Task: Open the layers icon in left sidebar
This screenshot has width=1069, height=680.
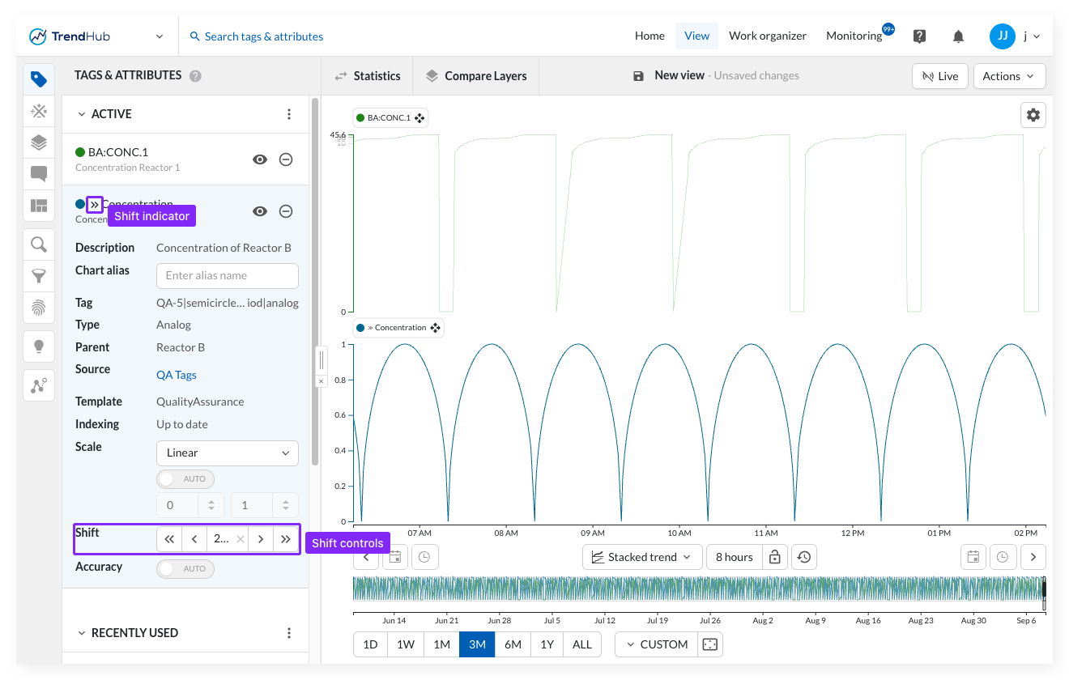Action: [x=39, y=142]
